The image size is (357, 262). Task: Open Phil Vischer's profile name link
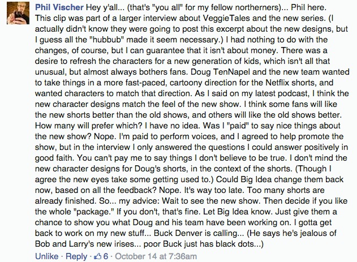tap(59, 7)
